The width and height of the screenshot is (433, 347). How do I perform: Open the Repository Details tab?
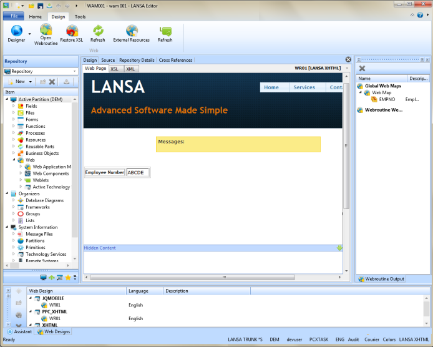pyautogui.click(x=137, y=60)
